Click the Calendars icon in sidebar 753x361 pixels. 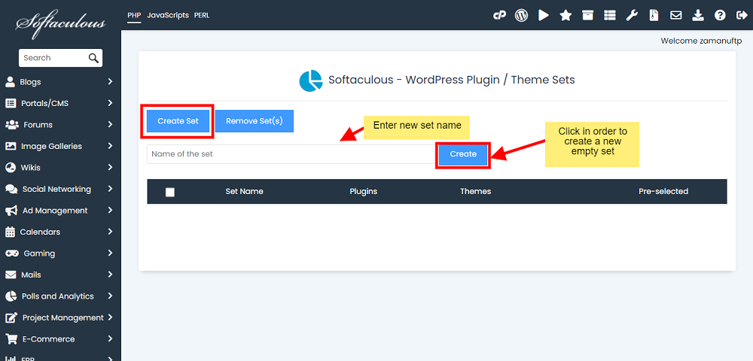(x=10, y=232)
